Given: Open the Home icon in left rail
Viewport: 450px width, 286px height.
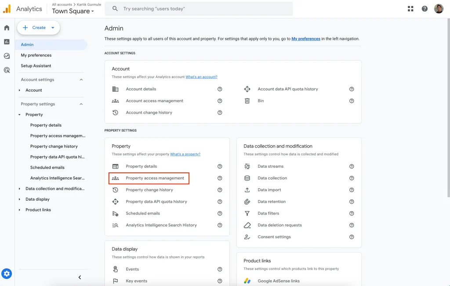Looking at the screenshot, I should [7, 28].
